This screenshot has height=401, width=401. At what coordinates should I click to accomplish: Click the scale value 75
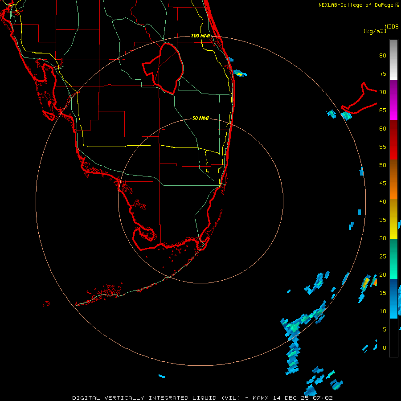[383, 74]
